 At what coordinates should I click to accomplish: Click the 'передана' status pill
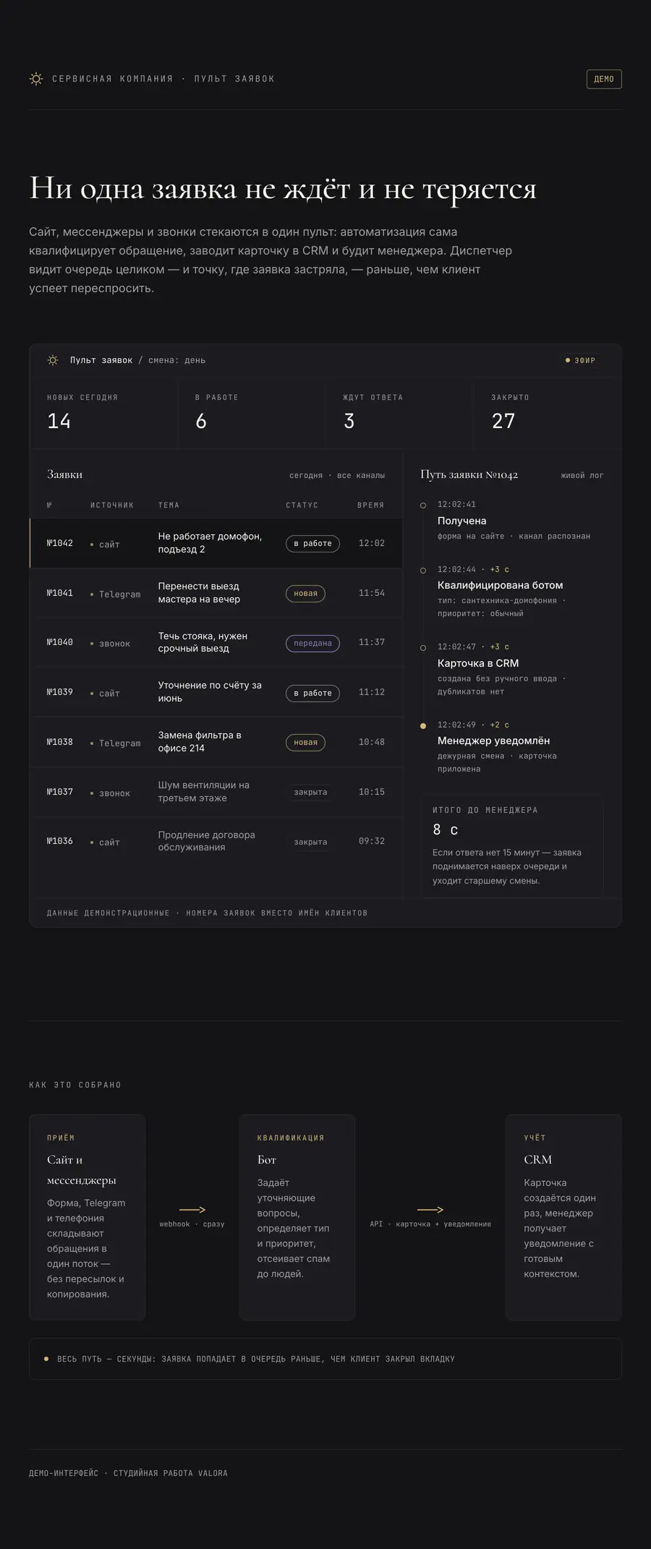coord(312,643)
